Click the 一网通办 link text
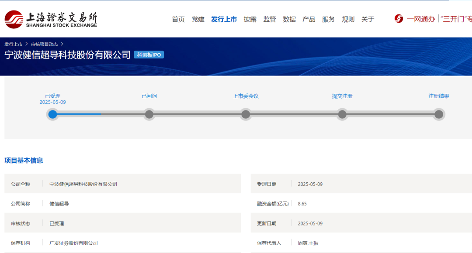 coord(421,19)
